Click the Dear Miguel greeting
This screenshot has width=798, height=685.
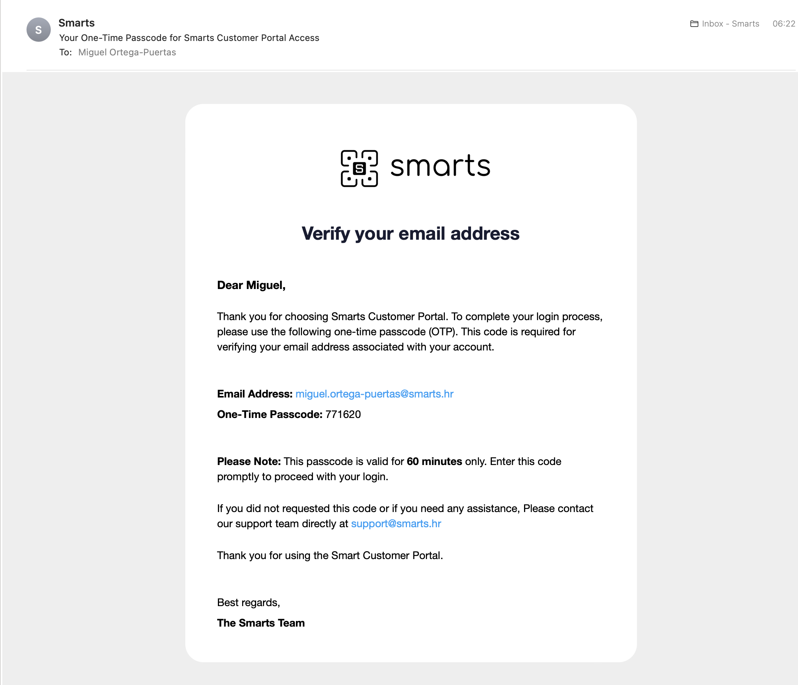coord(251,285)
